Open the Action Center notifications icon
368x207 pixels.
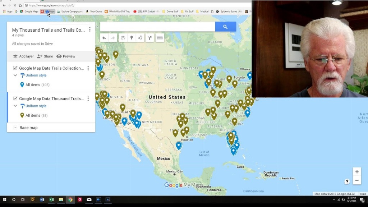tap(362, 200)
